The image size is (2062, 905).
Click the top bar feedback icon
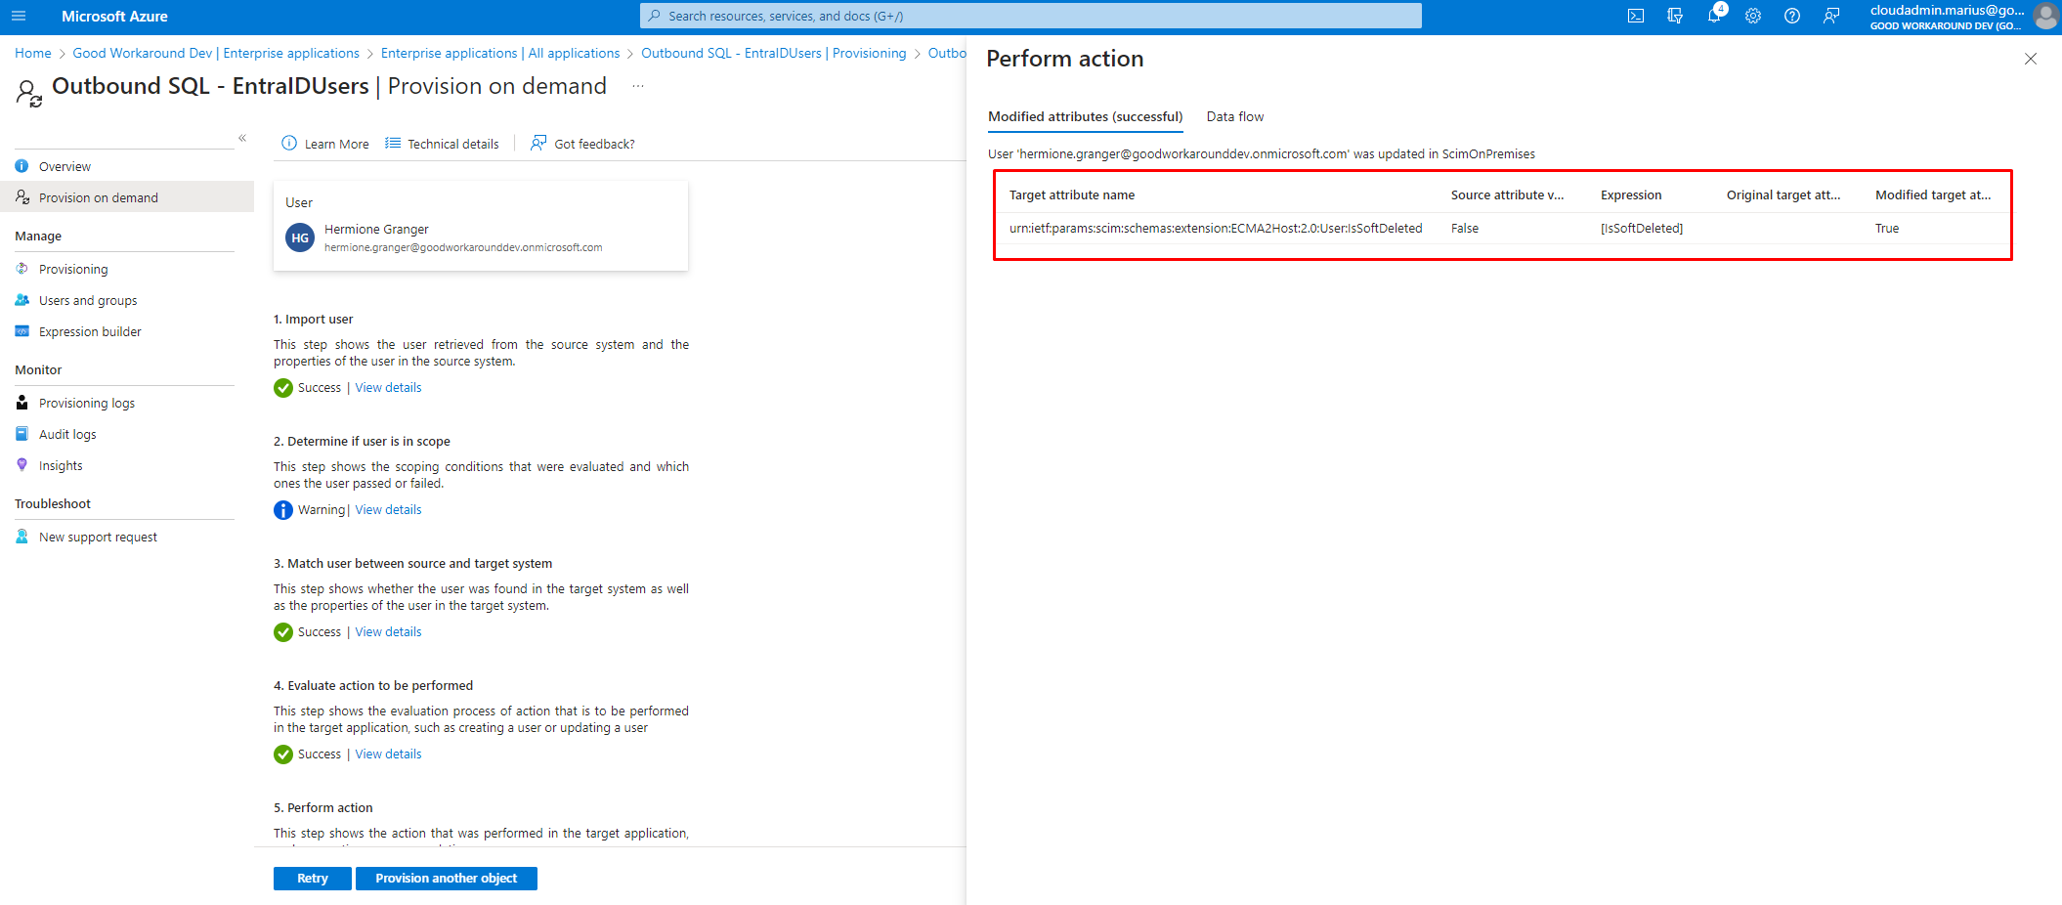(x=1830, y=16)
